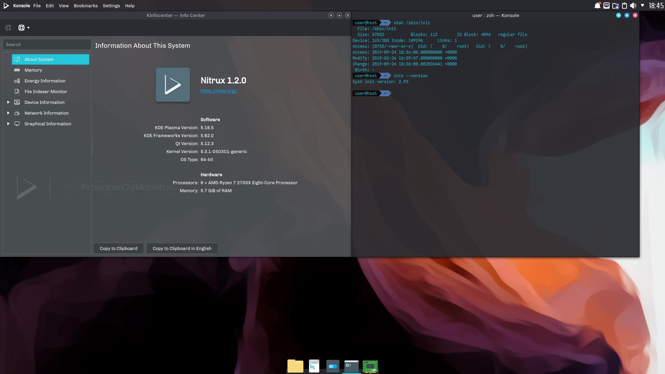
Task: Open the Help lifebuoy dropdown in KInfocenter toolbar
Action: pyautogui.click(x=24, y=28)
